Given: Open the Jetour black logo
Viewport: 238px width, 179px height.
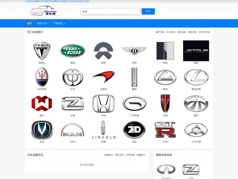Looking at the screenshot, I should [196, 51].
